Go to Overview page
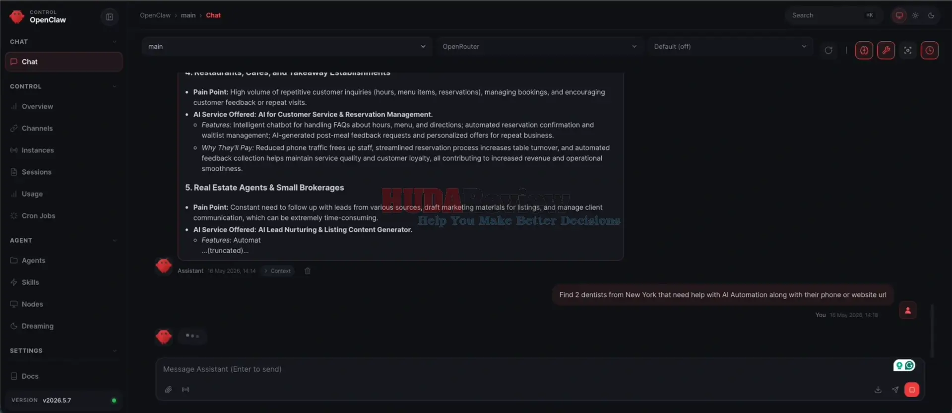Image resolution: width=952 pixels, height=413 pixels. point(64,106)
